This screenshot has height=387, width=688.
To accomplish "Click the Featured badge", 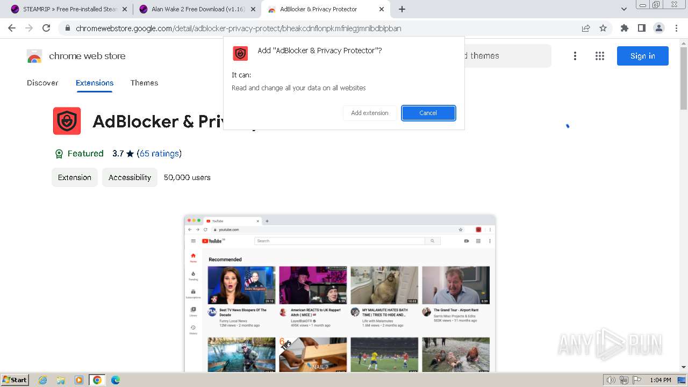I will (x=79, y=154).
